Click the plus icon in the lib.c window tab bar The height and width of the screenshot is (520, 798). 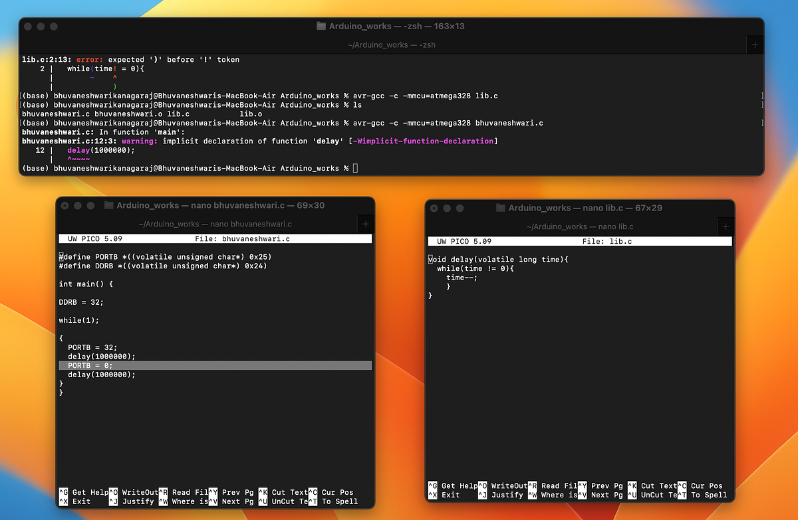(724, 226)
